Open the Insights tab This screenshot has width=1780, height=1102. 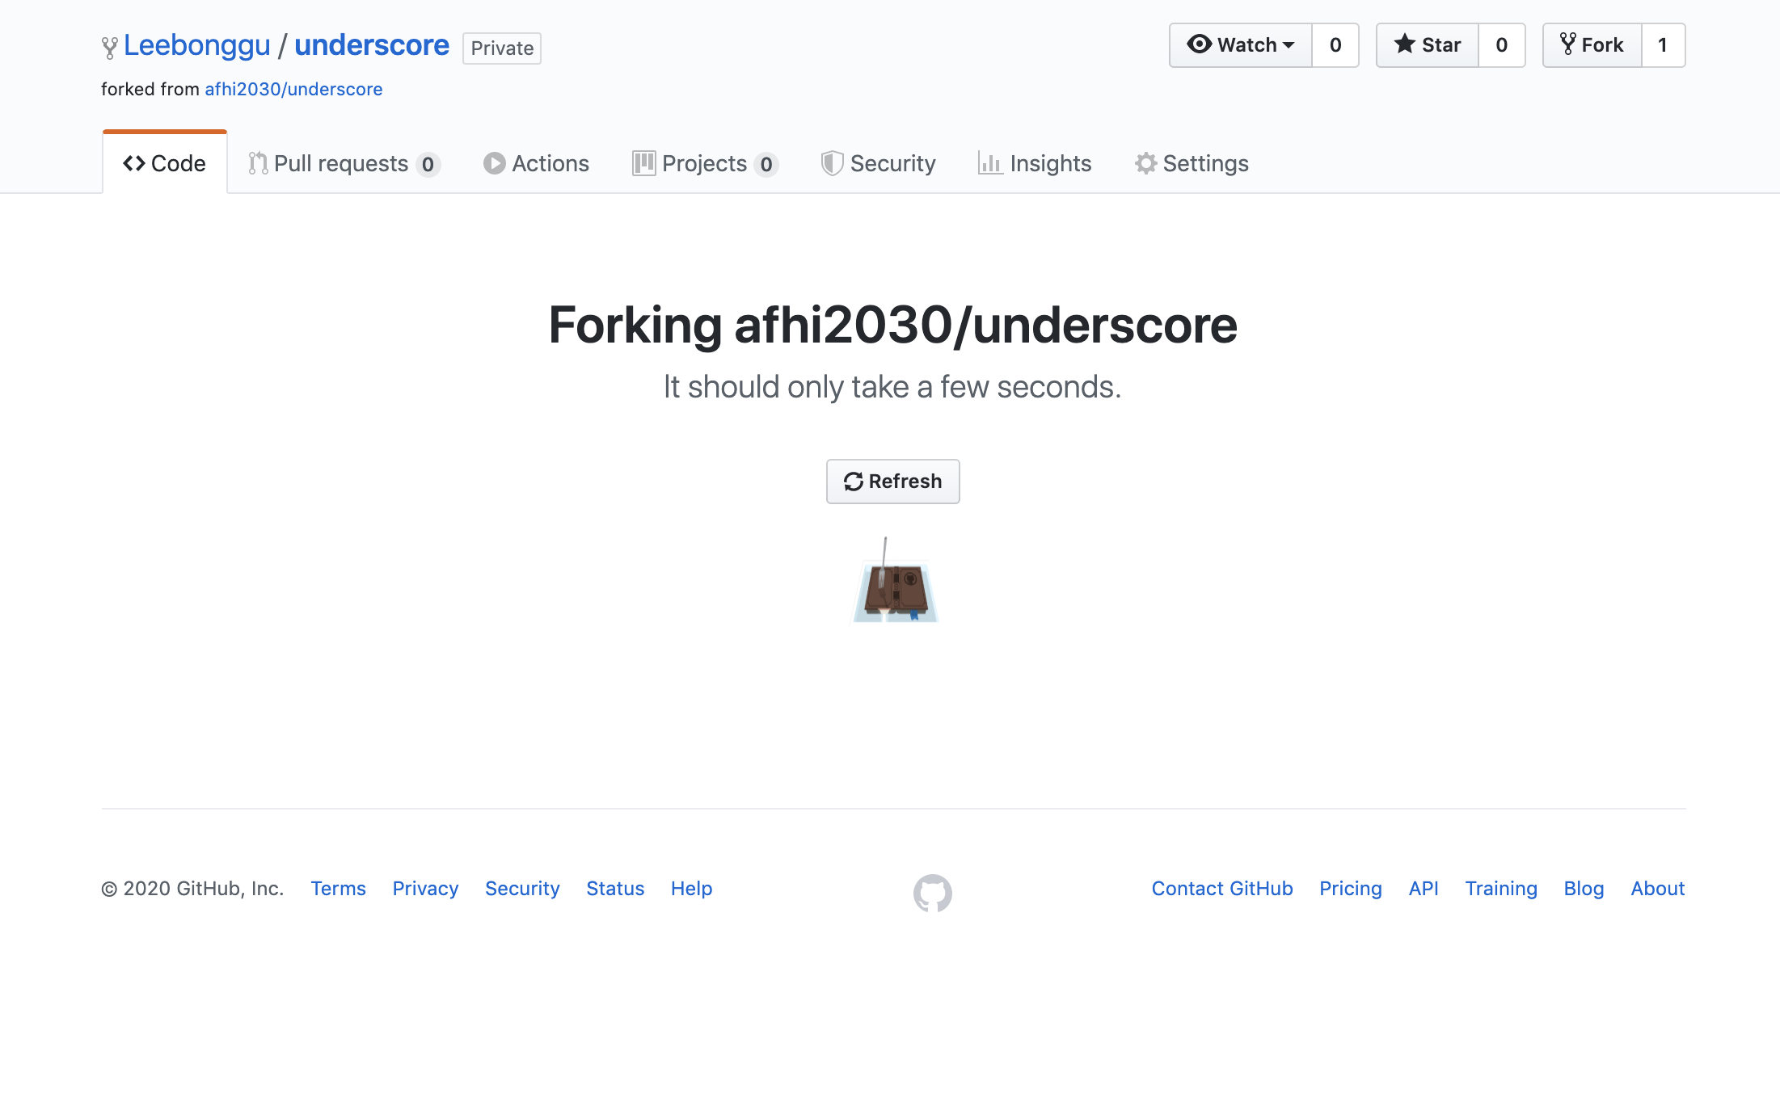1035,163
